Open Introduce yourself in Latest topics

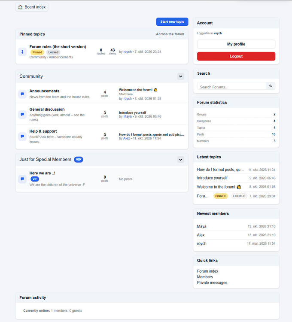point(212,178)
